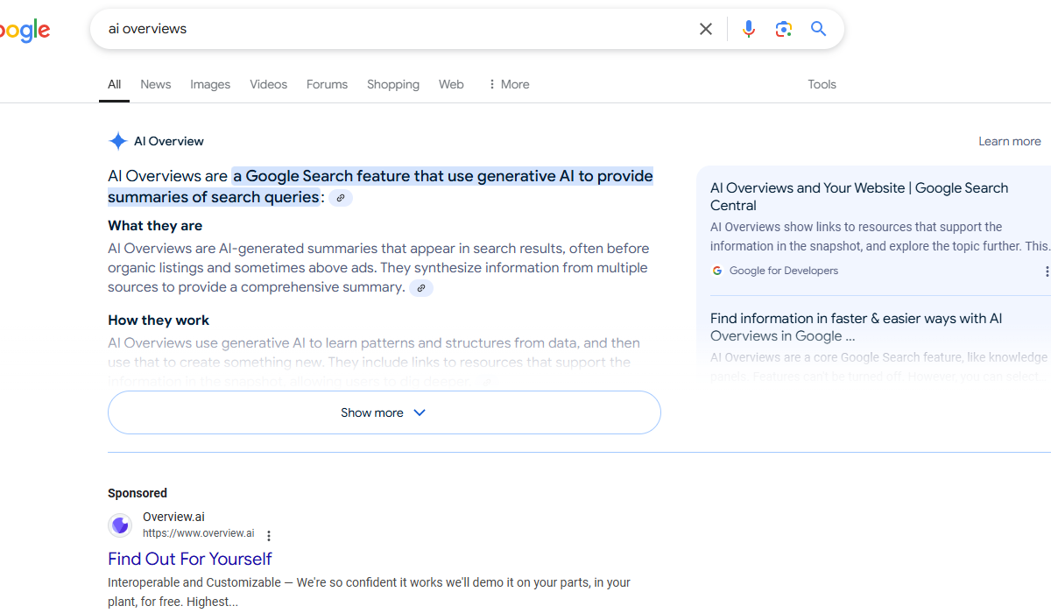Click the 'What they are' heading
Image resolution: width=1051 pixels, height=613 pixels.
155,225
